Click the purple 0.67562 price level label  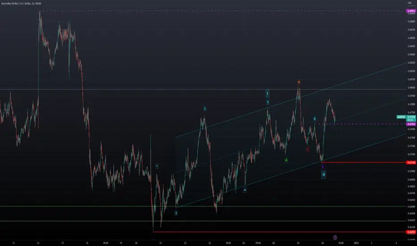[x=411, y=124]
